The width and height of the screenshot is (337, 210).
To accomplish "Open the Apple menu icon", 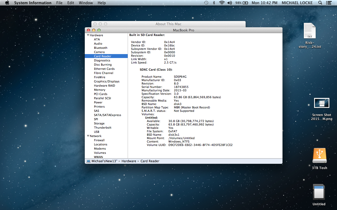I will point(7,3).
